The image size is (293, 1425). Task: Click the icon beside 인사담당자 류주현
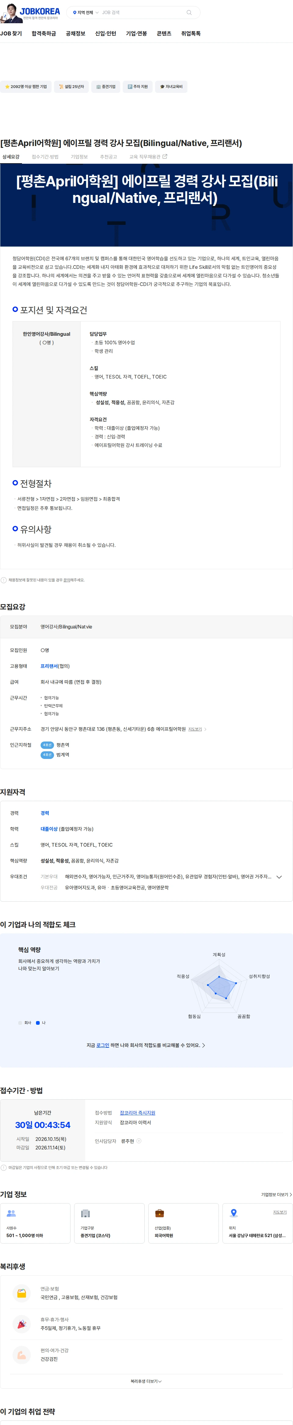tap(139, 1141)
